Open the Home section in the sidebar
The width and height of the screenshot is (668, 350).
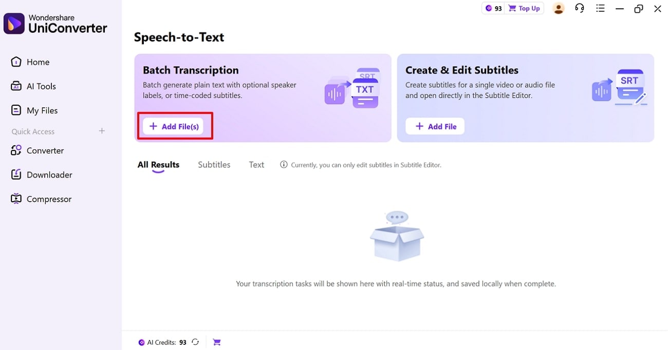[x=38, y=62]
